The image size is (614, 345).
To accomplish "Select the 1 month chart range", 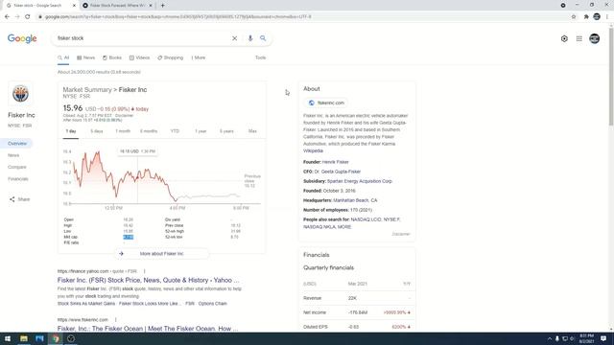I will pyautogui.click(x=123, y=131).
